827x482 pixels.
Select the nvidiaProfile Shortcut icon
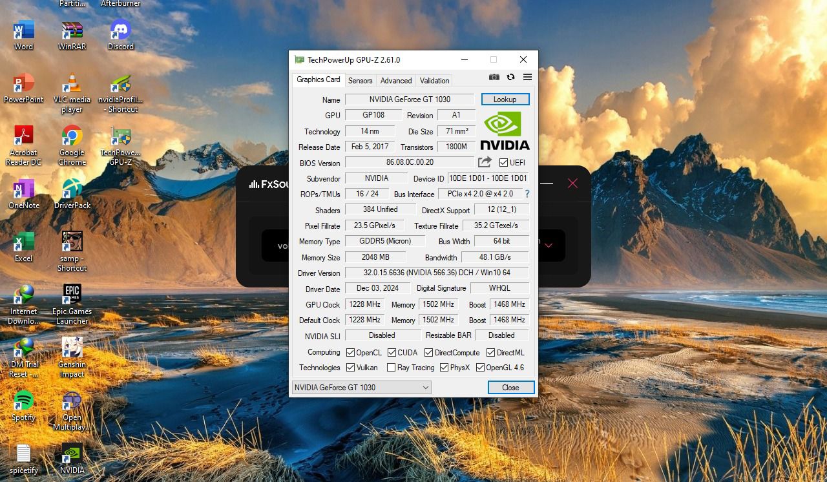coord(121,93)
